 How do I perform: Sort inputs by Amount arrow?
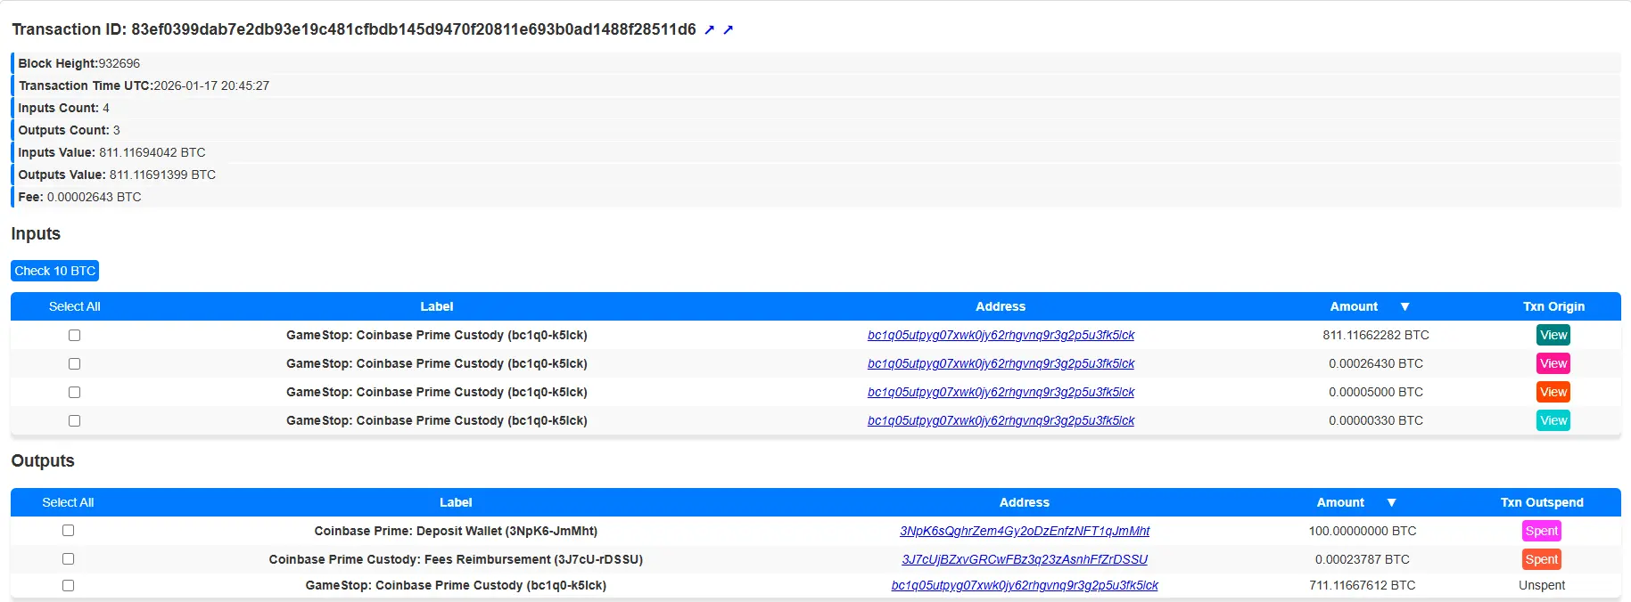click(1404, 306)
